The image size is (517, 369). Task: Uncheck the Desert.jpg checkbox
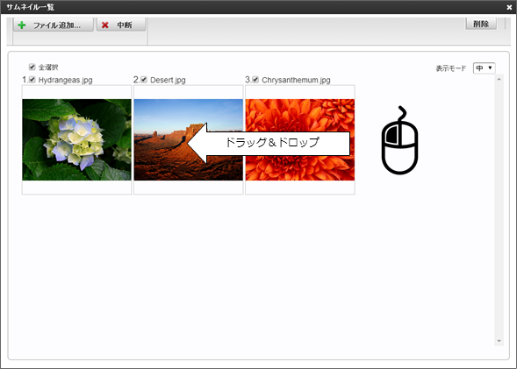(x=143, y=80)
